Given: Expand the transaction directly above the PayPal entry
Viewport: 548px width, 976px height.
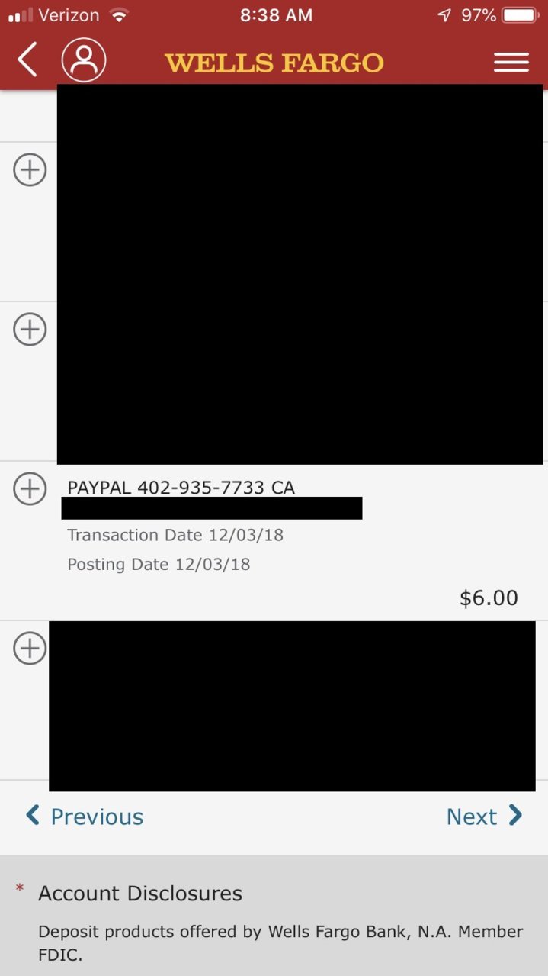Looking at the screenshot, I should tap(30, 329).
